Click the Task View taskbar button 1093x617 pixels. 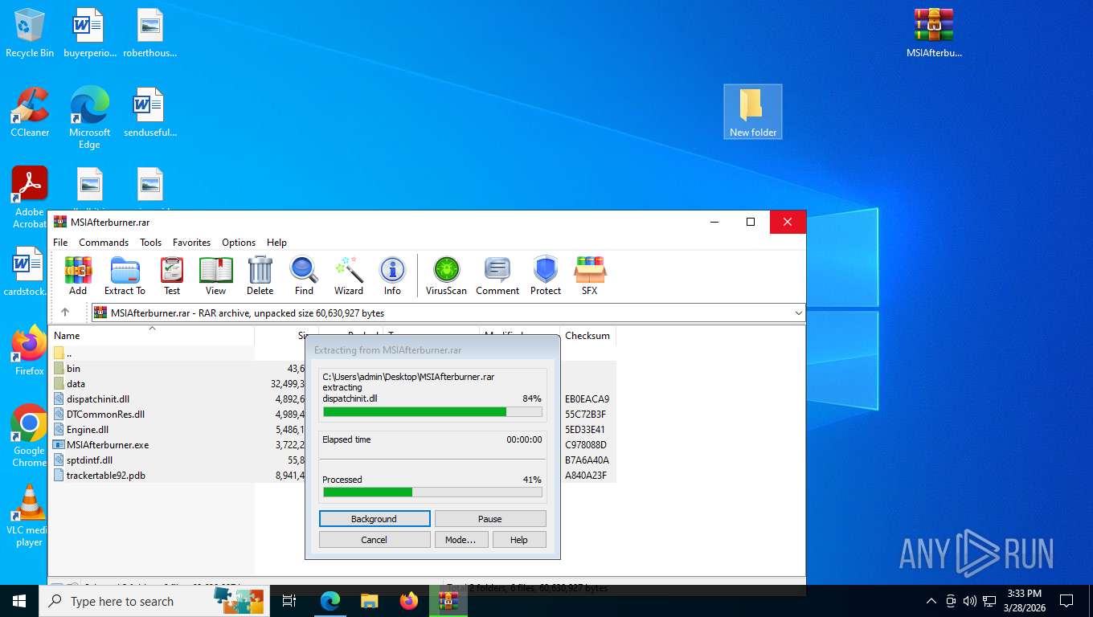pos(289,601)
